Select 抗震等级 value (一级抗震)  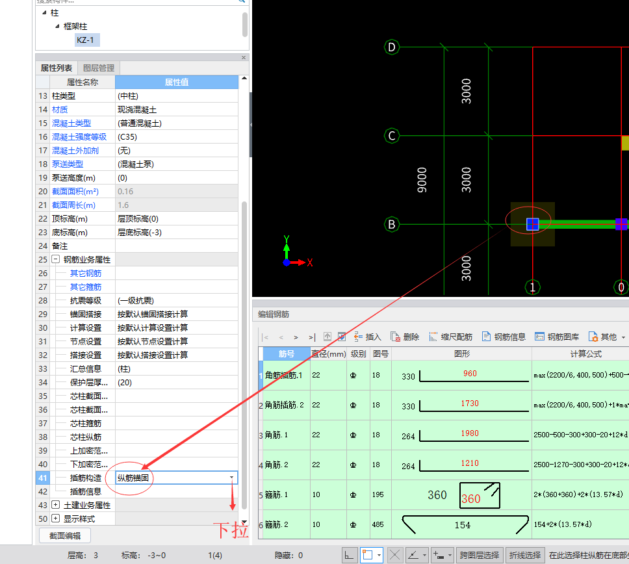pos(177,300)
